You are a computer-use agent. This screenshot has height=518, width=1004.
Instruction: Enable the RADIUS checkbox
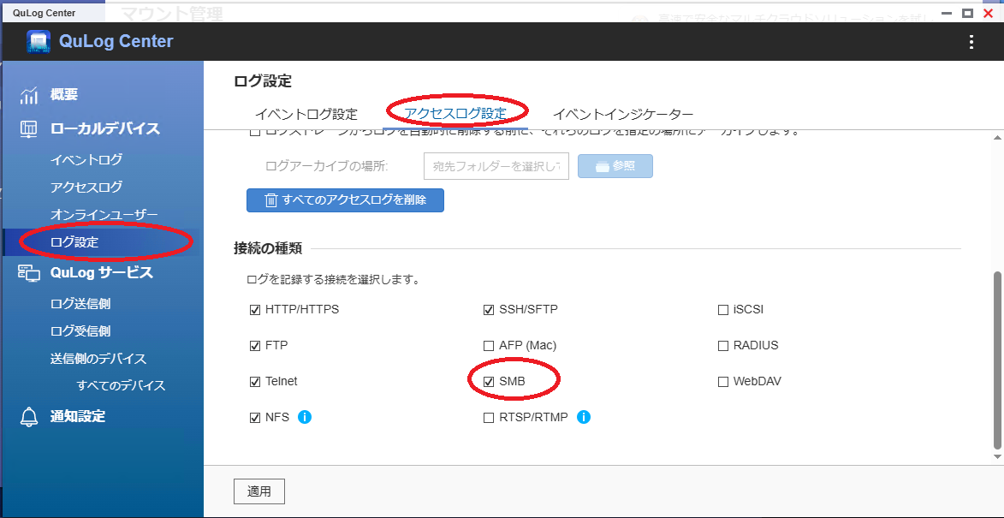pyautogui.click(x=723, y=346)
